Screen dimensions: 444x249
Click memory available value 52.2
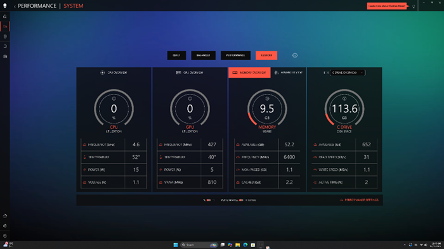289,144
